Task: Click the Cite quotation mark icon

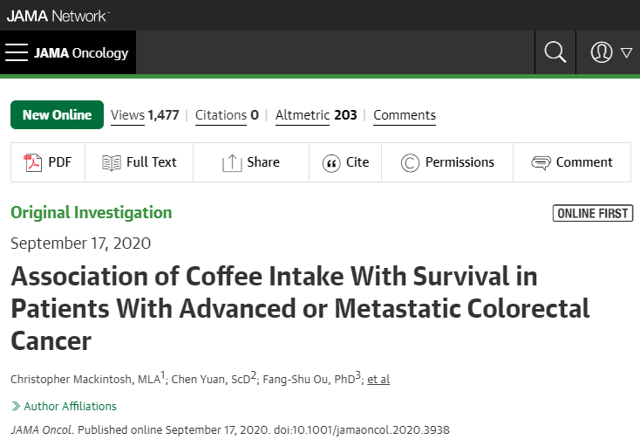Action: click(331, 163)
